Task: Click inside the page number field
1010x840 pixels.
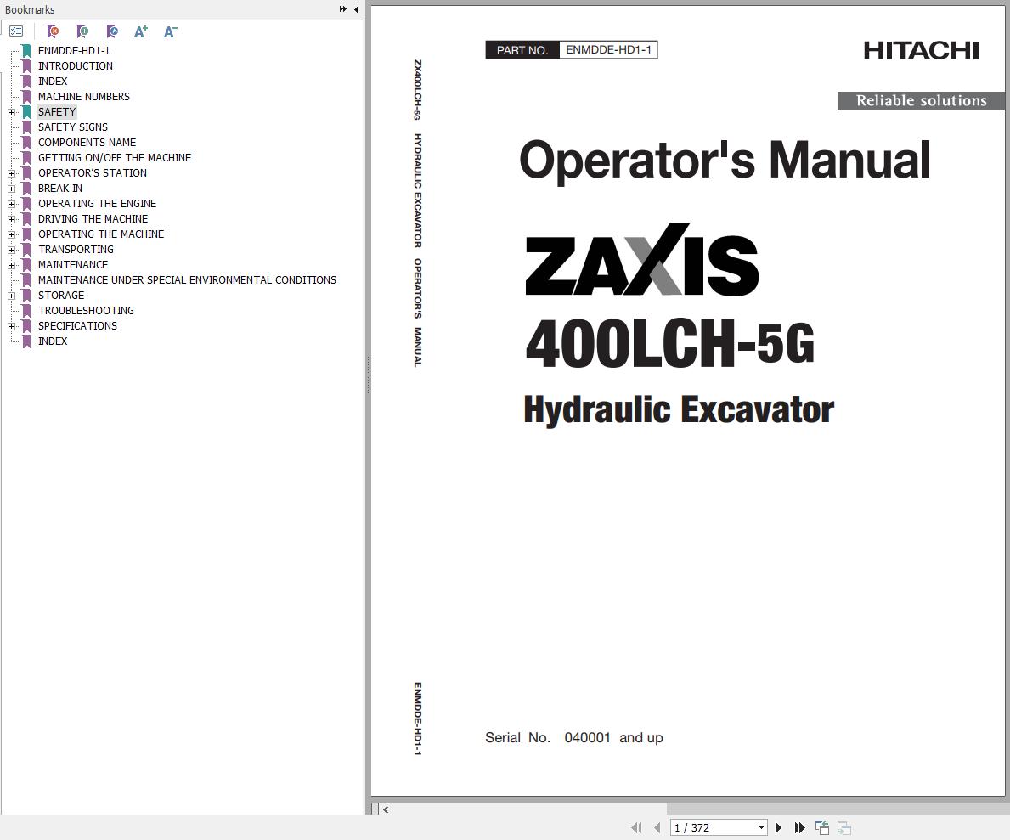Action: 705,827
